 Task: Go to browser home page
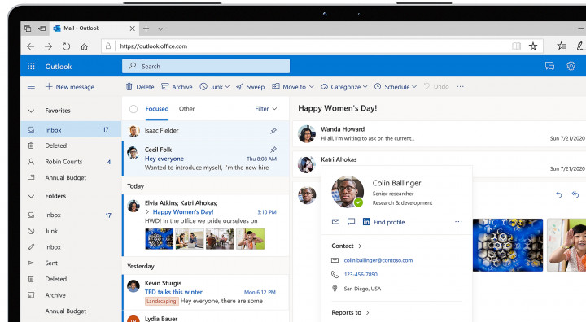click(x=85, y=46)
